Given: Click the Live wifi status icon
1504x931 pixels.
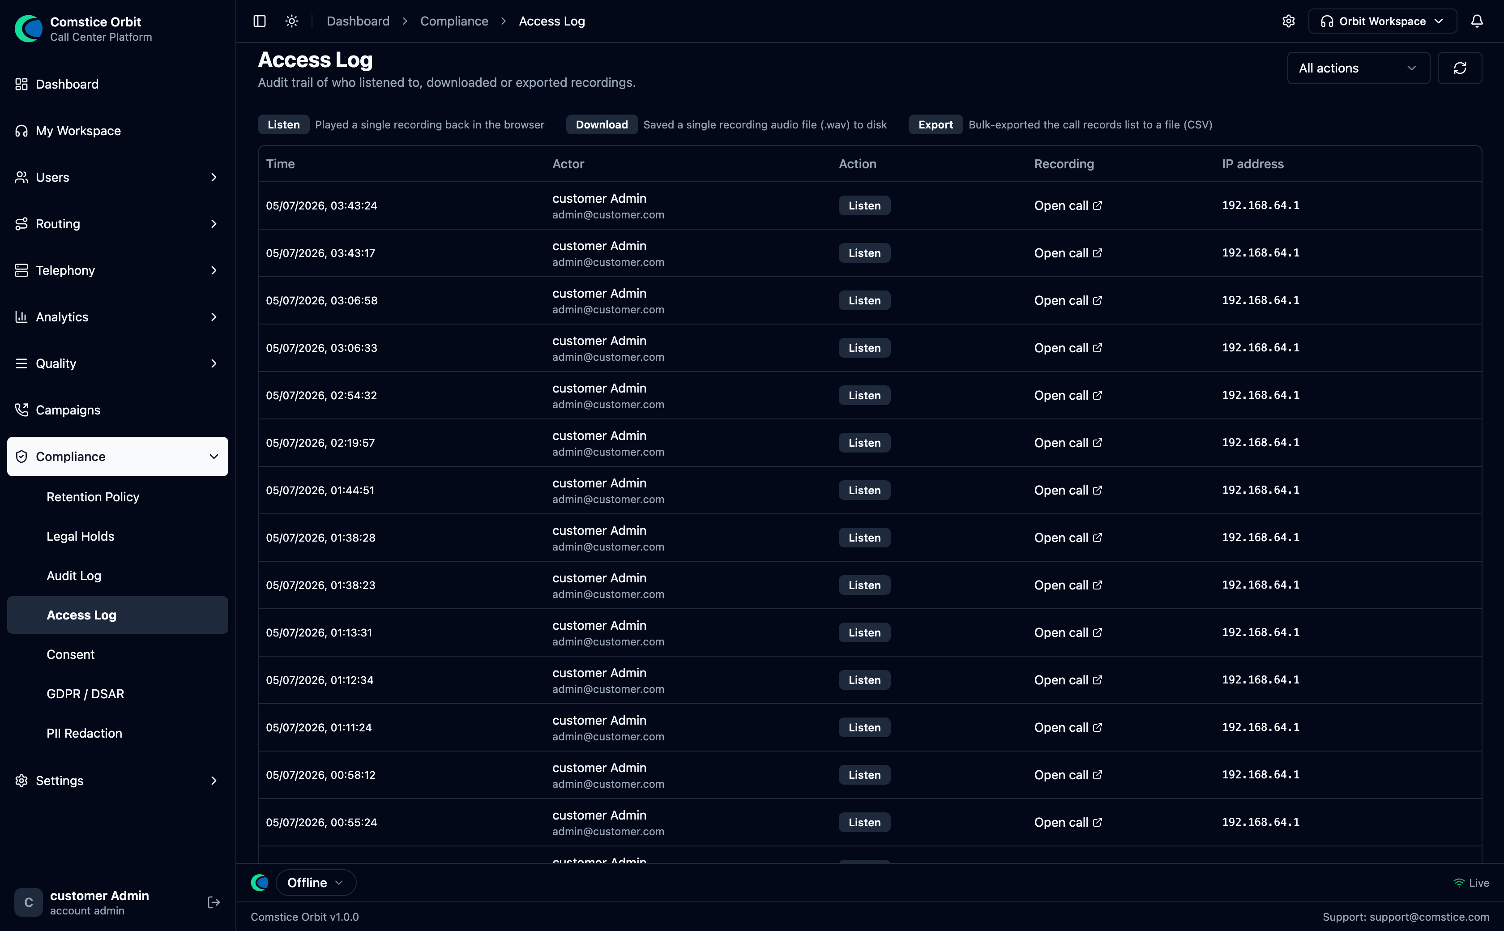Looking at the screenshot, I should click(1458, 883).
